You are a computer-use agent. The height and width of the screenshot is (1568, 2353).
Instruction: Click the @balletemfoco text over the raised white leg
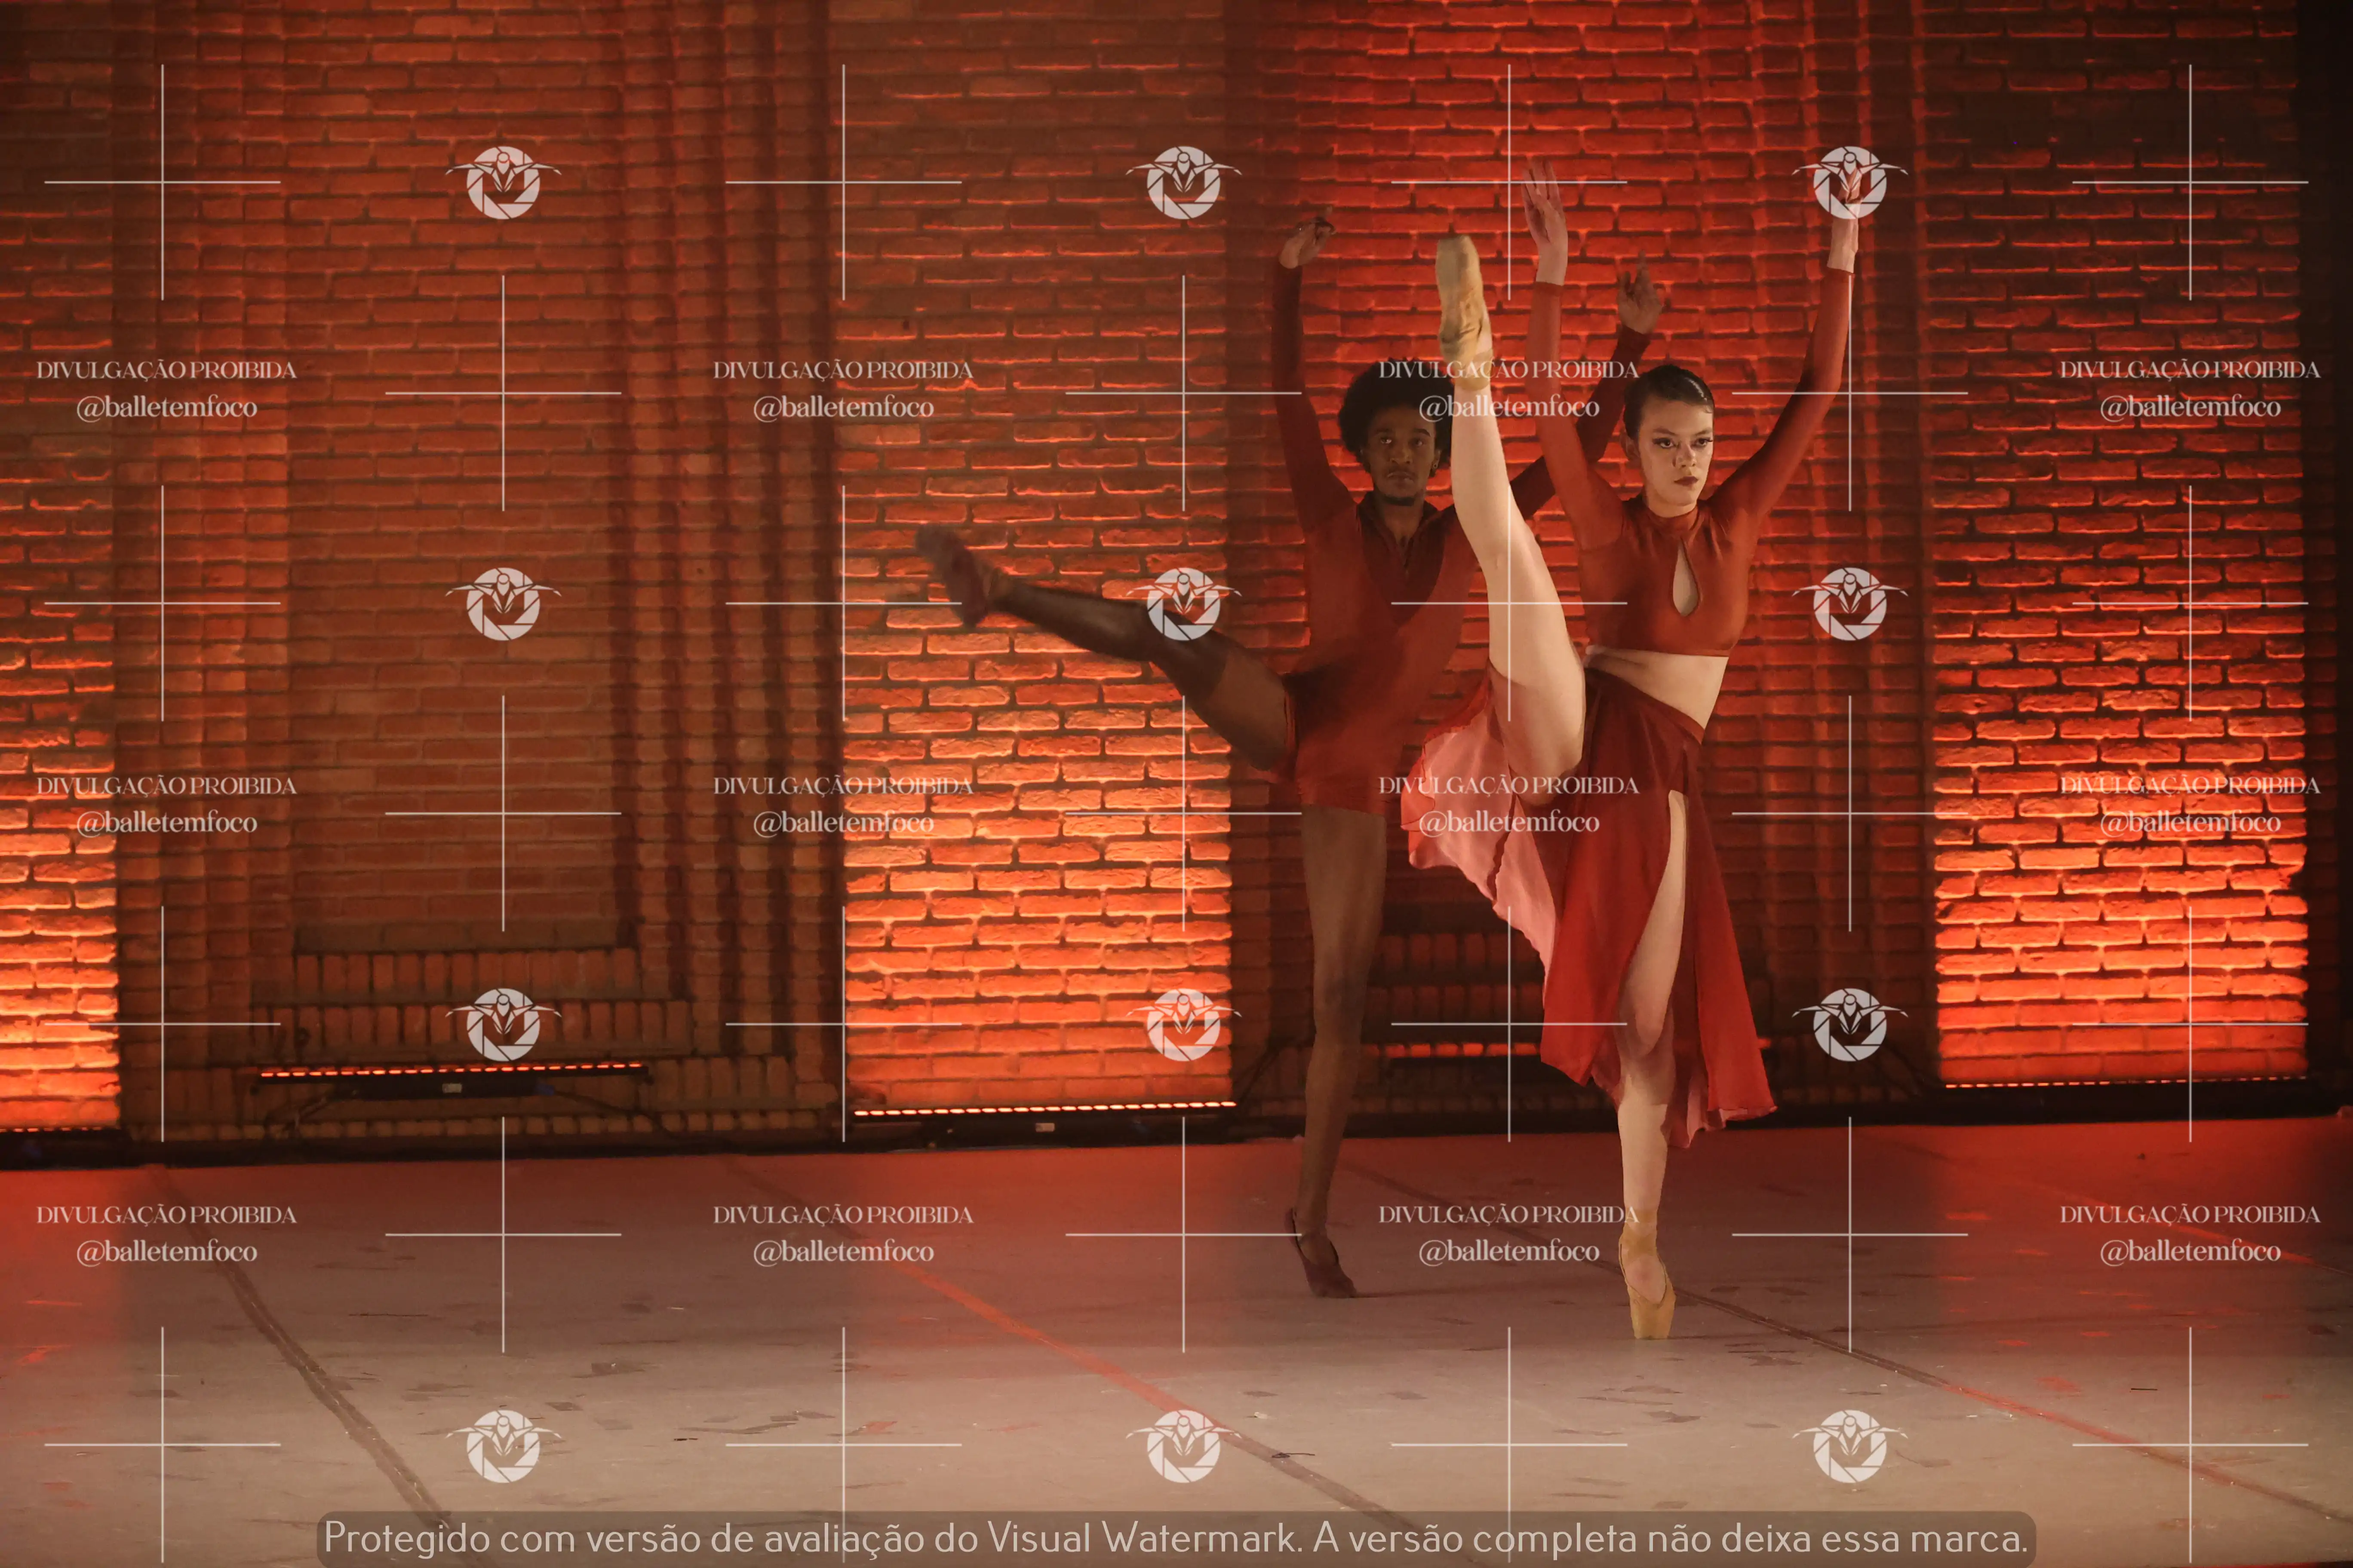point(1508,407)
